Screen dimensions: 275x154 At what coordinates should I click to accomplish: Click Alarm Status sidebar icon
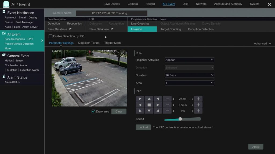[4, 76]
